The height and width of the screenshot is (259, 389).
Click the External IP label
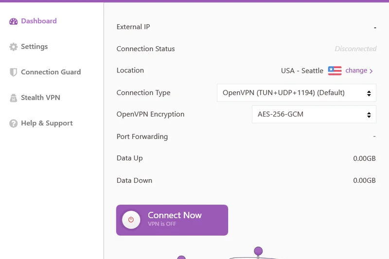coord(133,27)
